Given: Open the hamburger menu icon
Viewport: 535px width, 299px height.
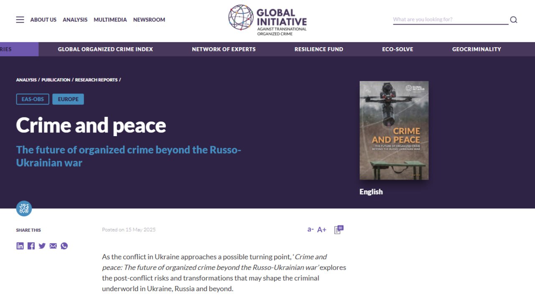Looking at the screenshot, I should (20, 20).
